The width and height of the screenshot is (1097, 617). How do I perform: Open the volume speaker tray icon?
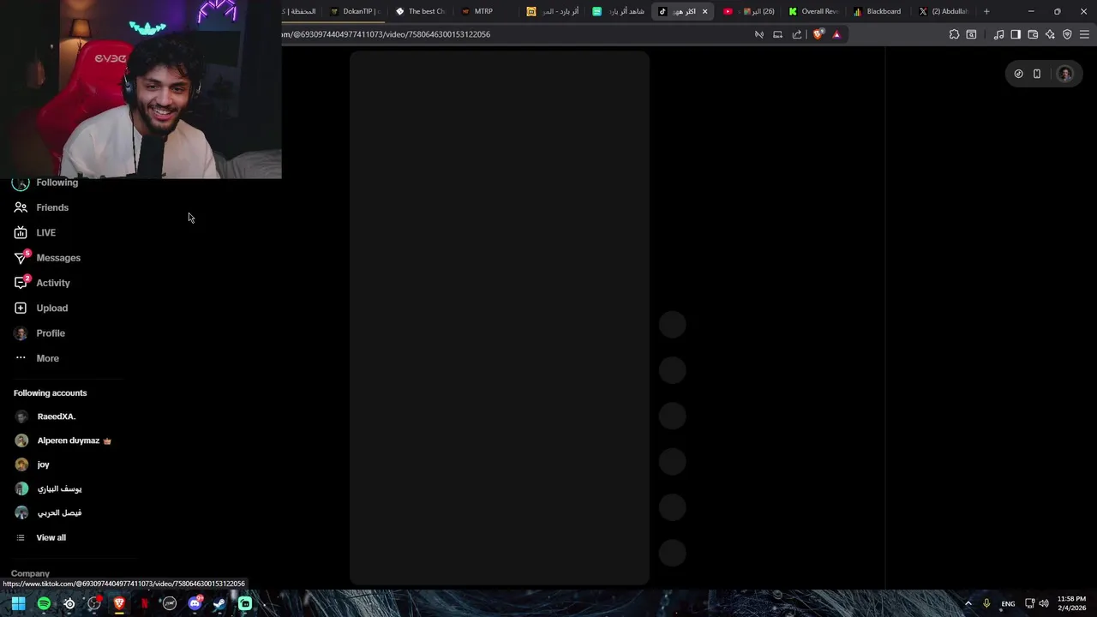pos(1044,603)
